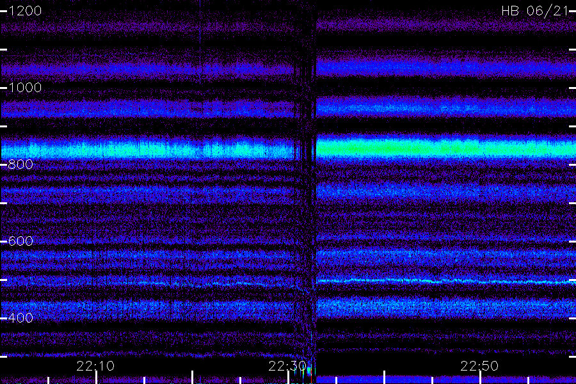Image resolution: width=576 pixels, height=384 pixels.
Task: Click the 22:30 time axis label
Action: pos(287,366)
